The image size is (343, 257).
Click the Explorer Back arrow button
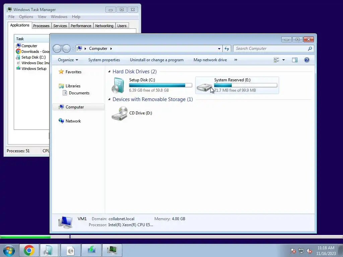click(x=57, y=49)
